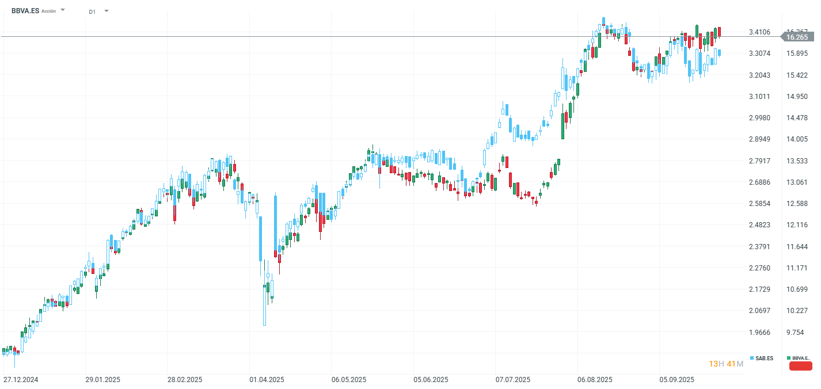
Task: Click the 16.265 current price tag
Action: pyautogui.click(x=796, y=37)
